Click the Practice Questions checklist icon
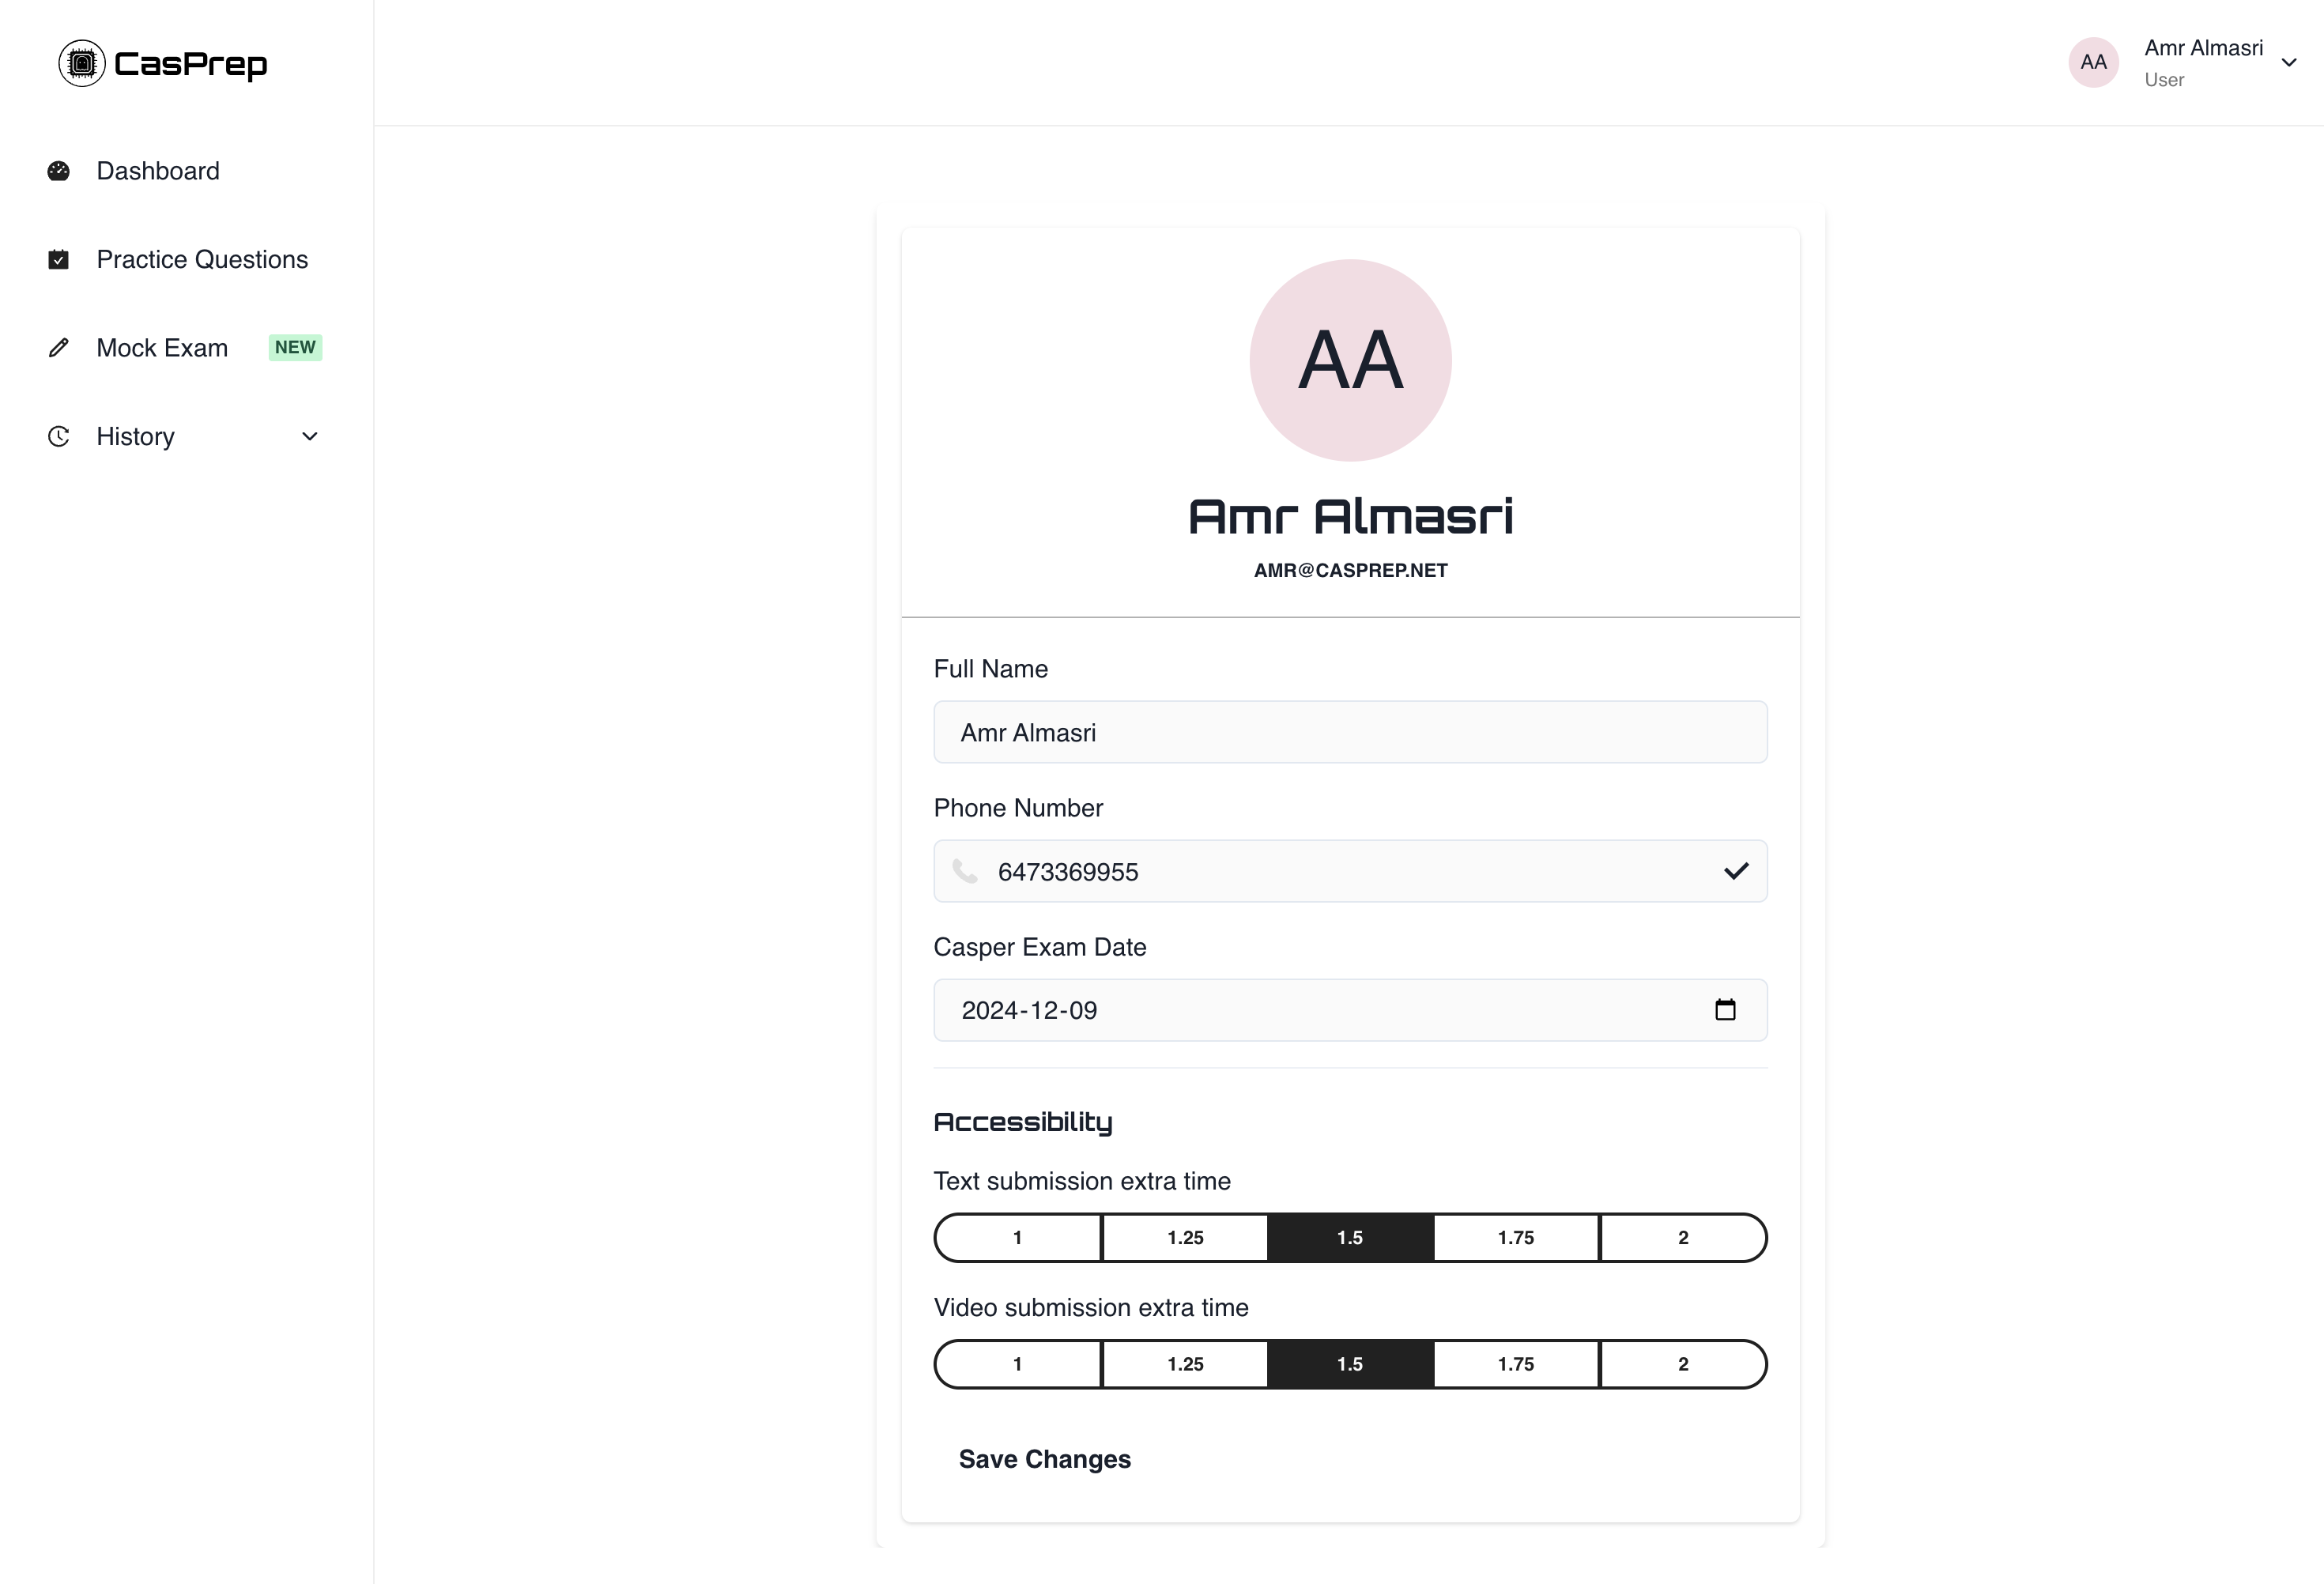Image resolution: width=2324 pixels, height=1584 pixels. 58,259
